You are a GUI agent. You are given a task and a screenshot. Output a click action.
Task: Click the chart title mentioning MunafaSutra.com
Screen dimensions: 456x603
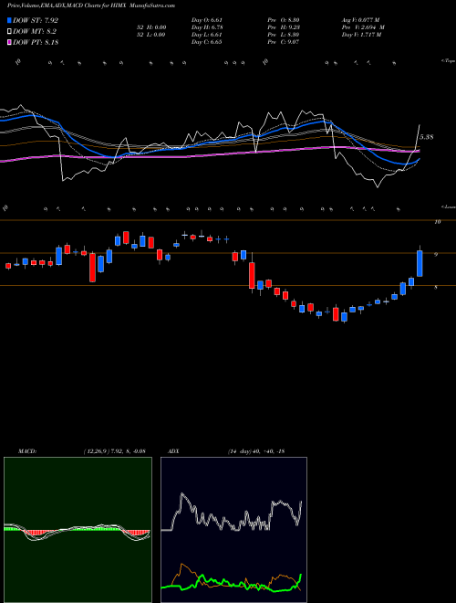pos(91,5)
